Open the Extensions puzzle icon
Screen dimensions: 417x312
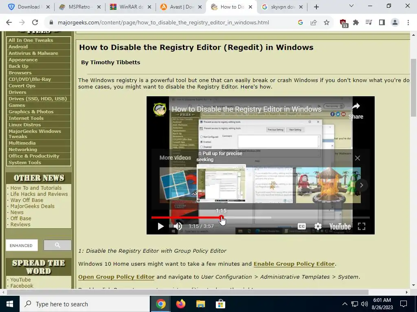[x=356, y=23]
